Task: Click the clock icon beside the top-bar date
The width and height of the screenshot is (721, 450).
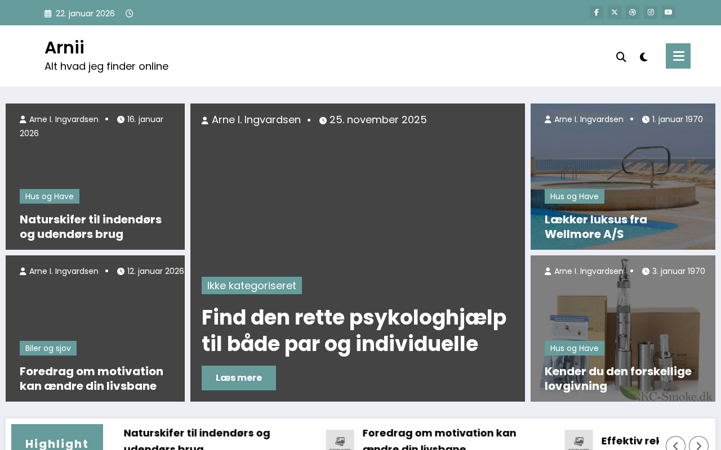Action: point(130,13)
